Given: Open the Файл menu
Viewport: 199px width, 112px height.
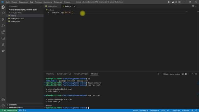Looking at the screenshot, I should tap(7, 2).
